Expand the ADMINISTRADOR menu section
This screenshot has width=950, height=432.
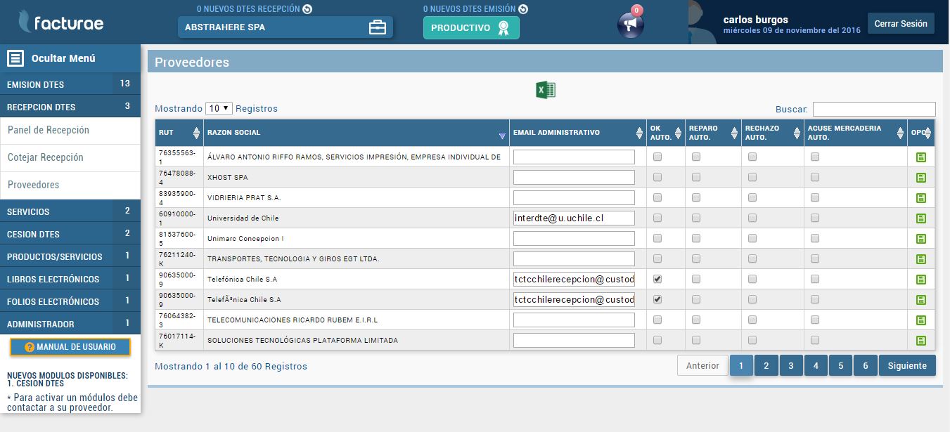click(x=70, y=324)
